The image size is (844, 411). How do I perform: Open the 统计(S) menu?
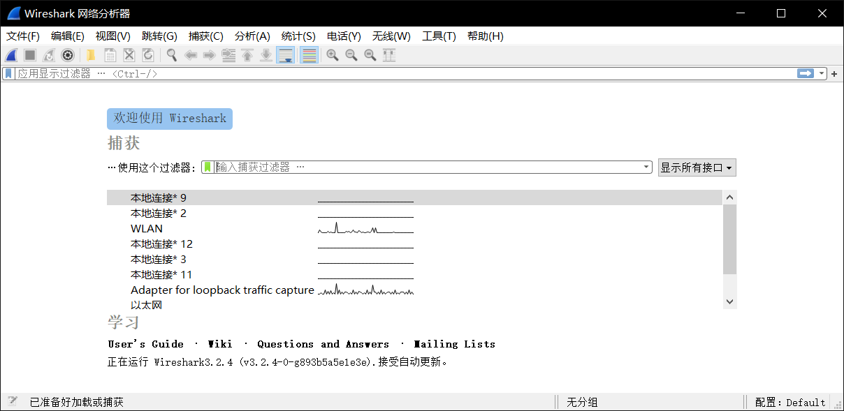pyautogui.click(x=298, y=36)
